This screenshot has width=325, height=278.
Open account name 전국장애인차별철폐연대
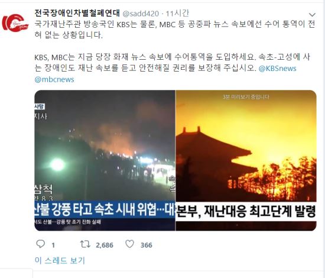(77, 13)
